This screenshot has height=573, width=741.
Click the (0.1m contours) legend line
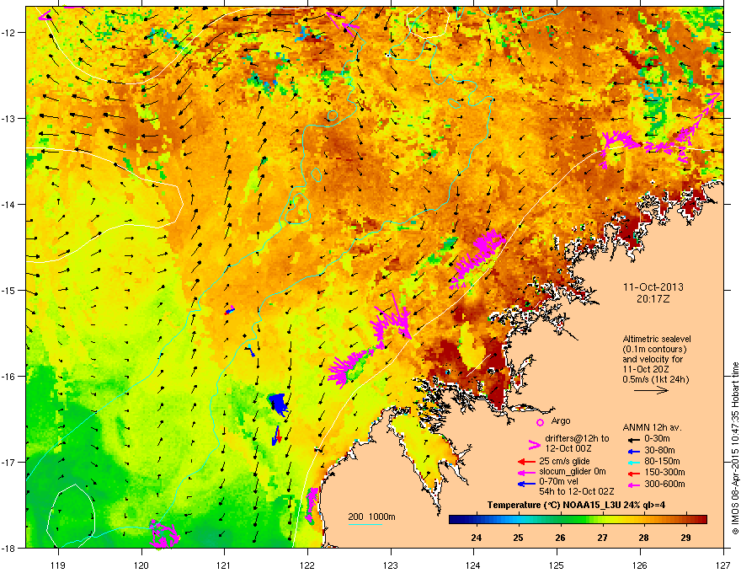point(654,350)
